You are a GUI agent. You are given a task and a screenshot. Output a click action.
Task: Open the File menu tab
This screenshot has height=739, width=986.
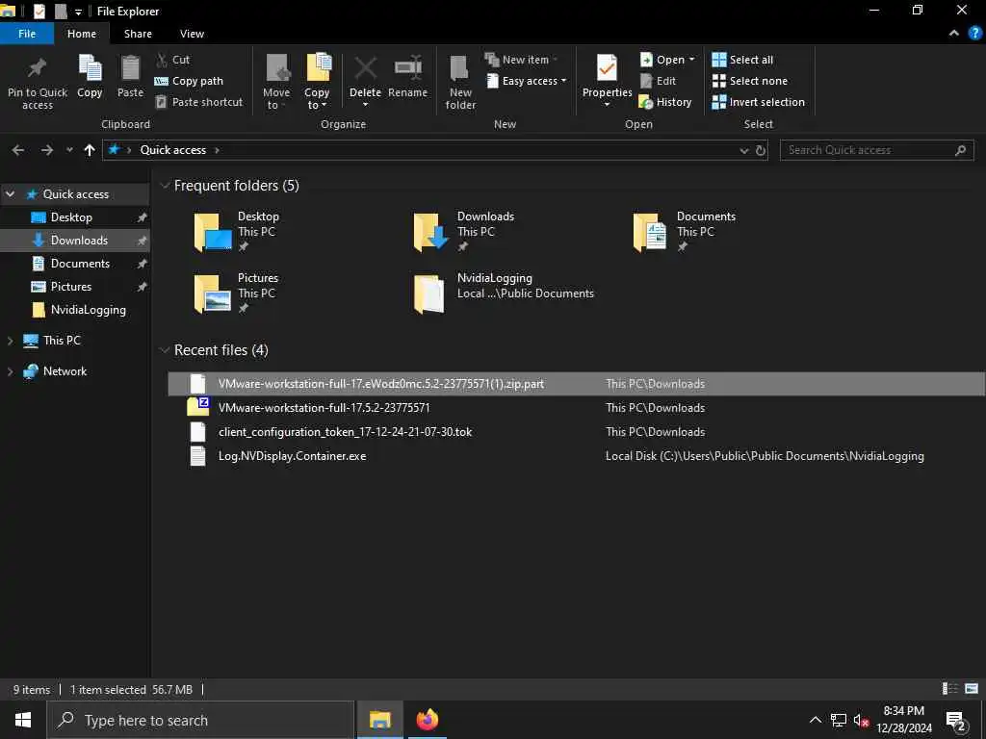(27, 34)
